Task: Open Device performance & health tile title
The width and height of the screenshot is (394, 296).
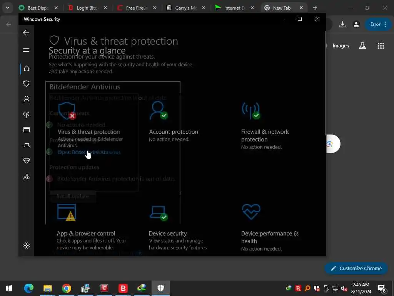Action: pyautogui.click(x=270, y=237)
